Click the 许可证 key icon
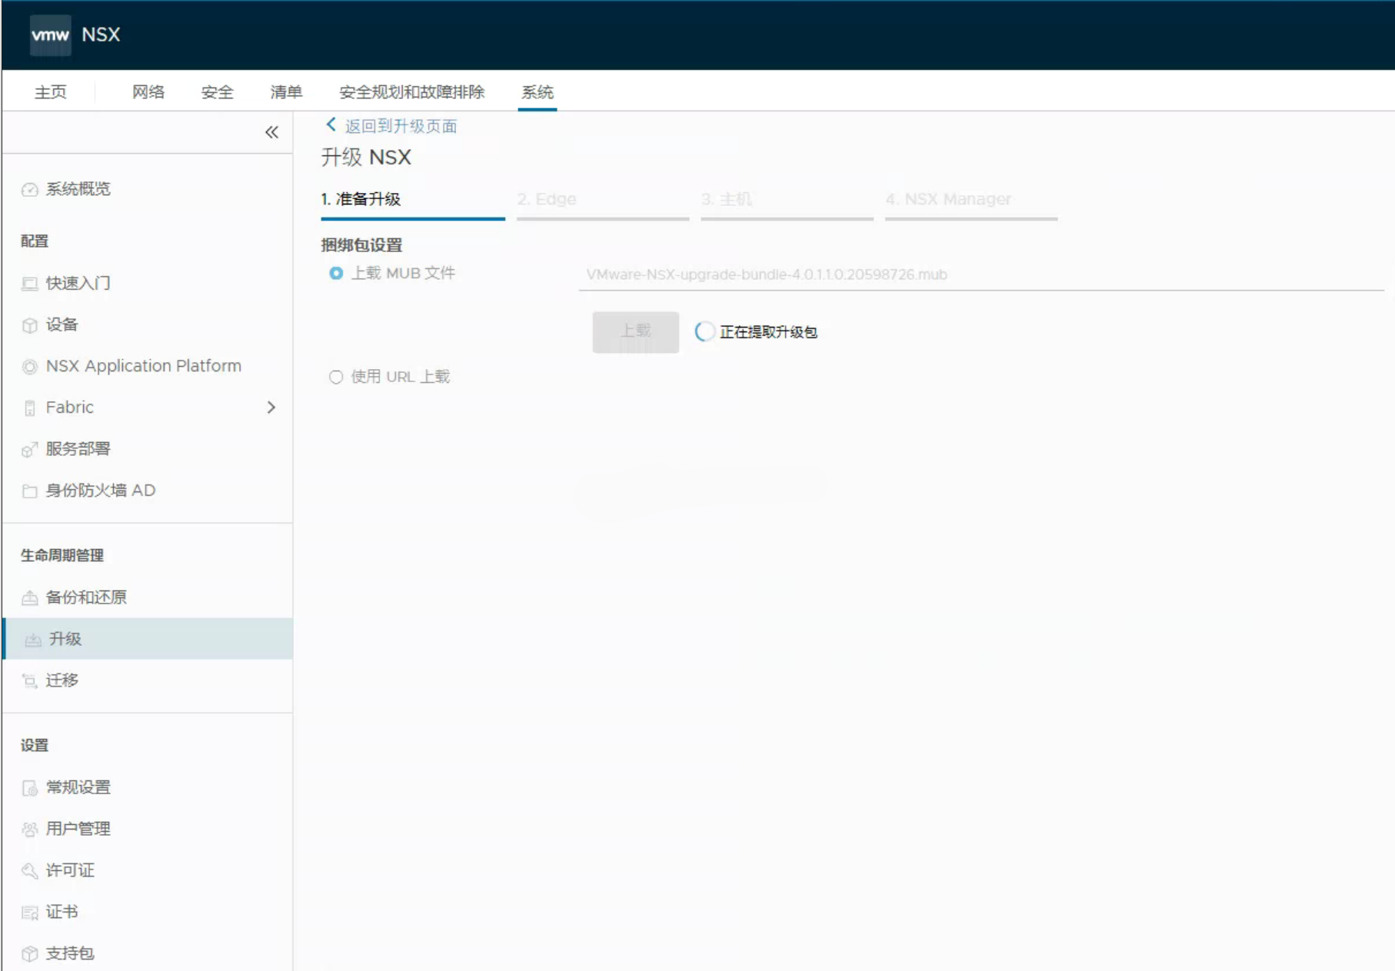Image resolution: width=1395 pixels, height=971 pixels. pos(30,871)
